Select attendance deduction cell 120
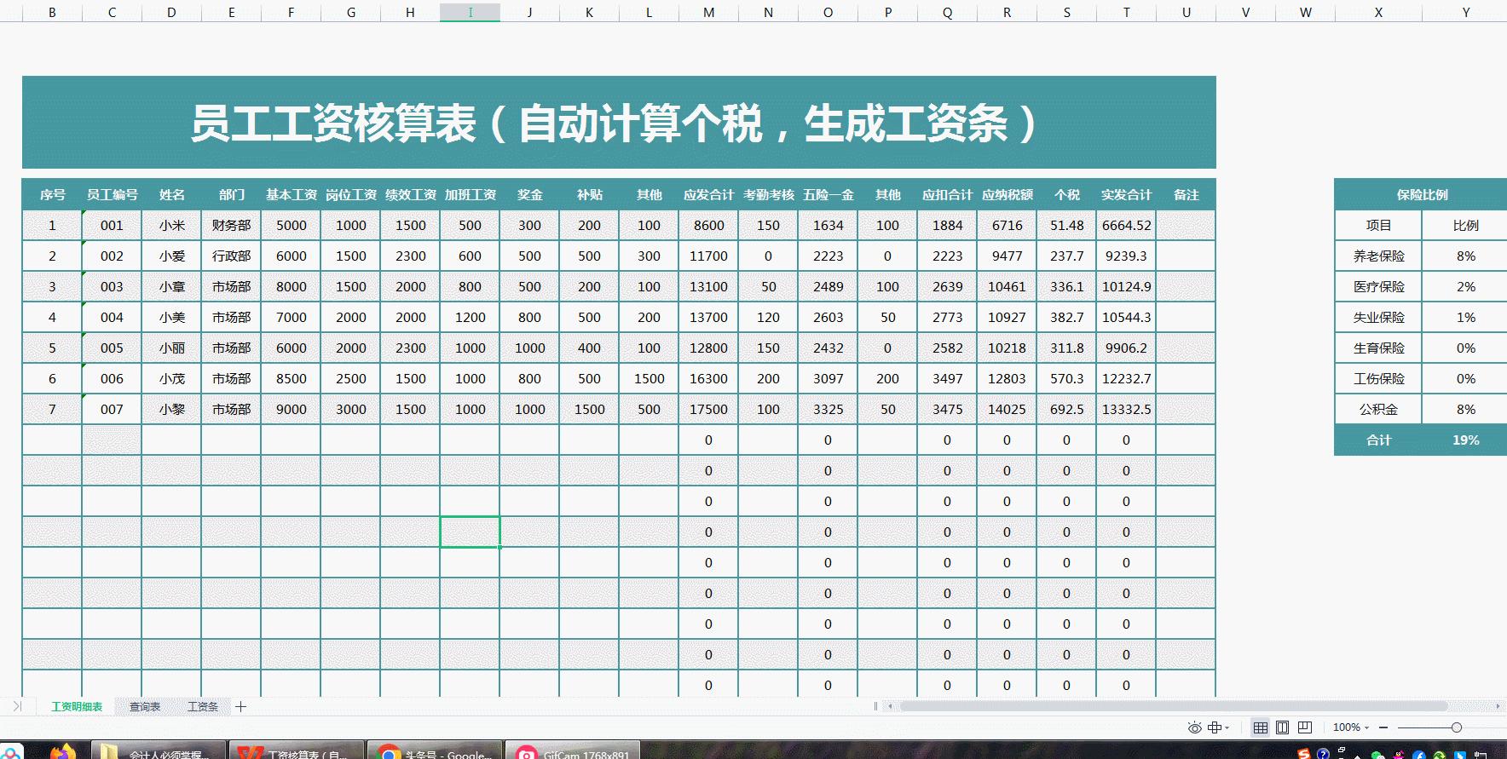 (x=769, y=318)
